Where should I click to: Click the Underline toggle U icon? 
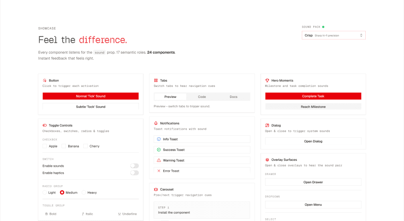[119, 214]
